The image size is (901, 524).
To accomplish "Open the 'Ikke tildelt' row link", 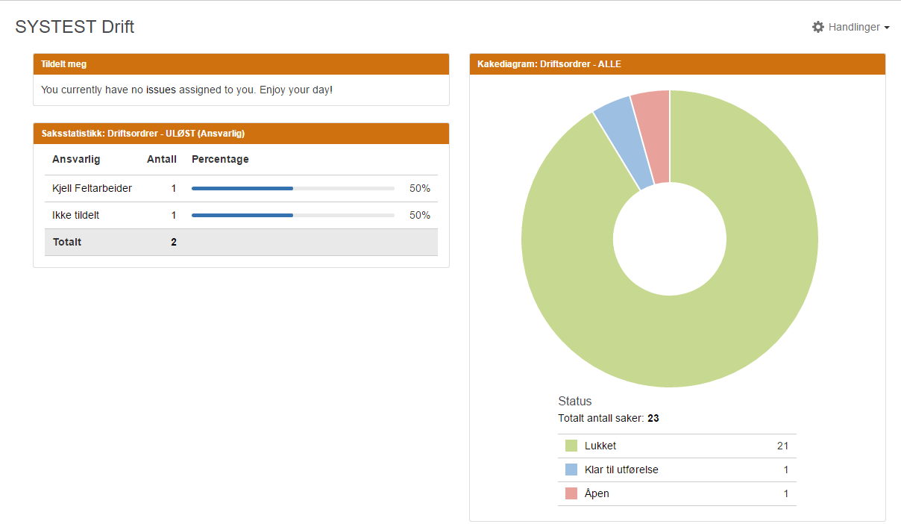I will click(75, 215).
